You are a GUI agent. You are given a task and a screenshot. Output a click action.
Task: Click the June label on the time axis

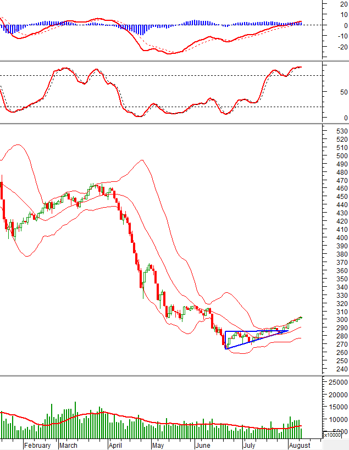pyautogui.click(x=203, y=446)
